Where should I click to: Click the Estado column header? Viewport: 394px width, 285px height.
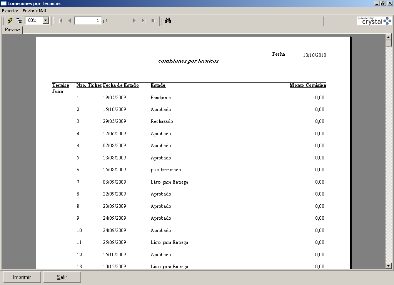click(158, 85)
